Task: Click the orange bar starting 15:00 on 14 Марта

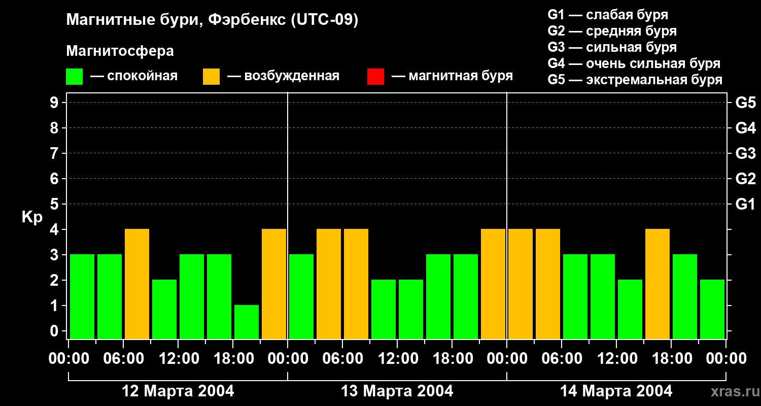Action: coord(658,284)
